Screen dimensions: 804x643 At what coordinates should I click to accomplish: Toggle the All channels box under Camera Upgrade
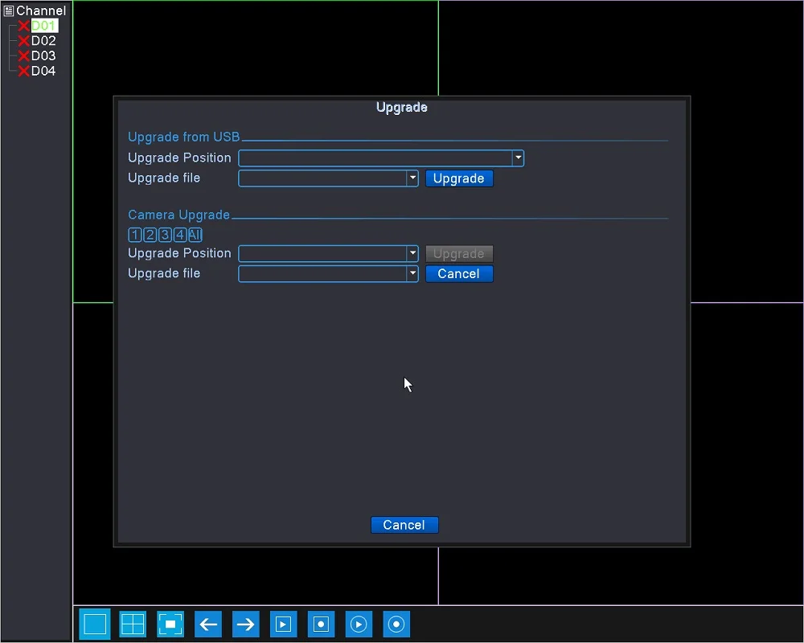pos(195,235)
